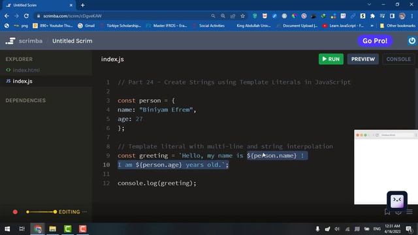This screenshot has height=235, width=418.
Task: Click the Chrome taskbar icon
Action: (x=38, y=229)
